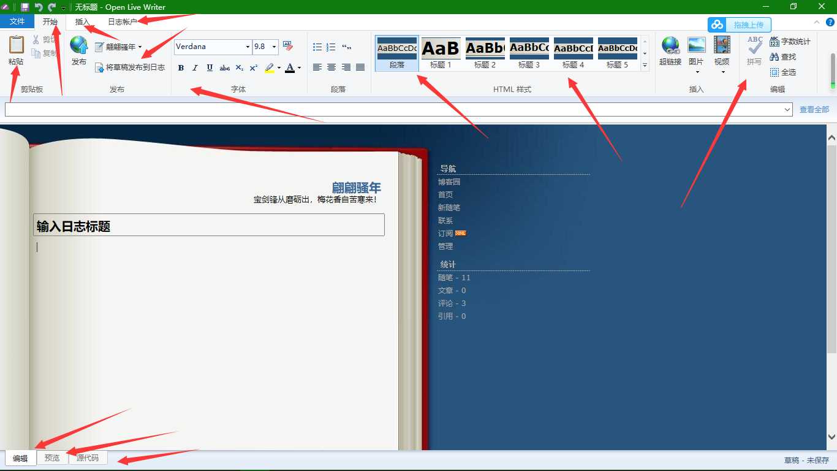Click the Paste (粘贴) clipboard icon
837x471 pixels.
coord(17,45)
